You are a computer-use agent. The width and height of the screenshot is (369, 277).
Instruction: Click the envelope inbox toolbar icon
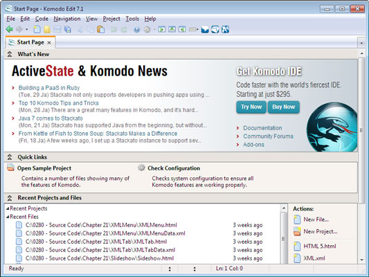205,30
